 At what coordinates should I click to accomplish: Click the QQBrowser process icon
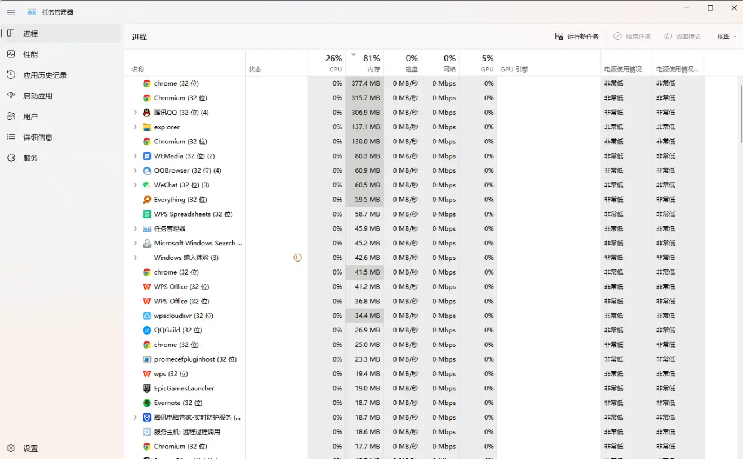click(146, 170)
